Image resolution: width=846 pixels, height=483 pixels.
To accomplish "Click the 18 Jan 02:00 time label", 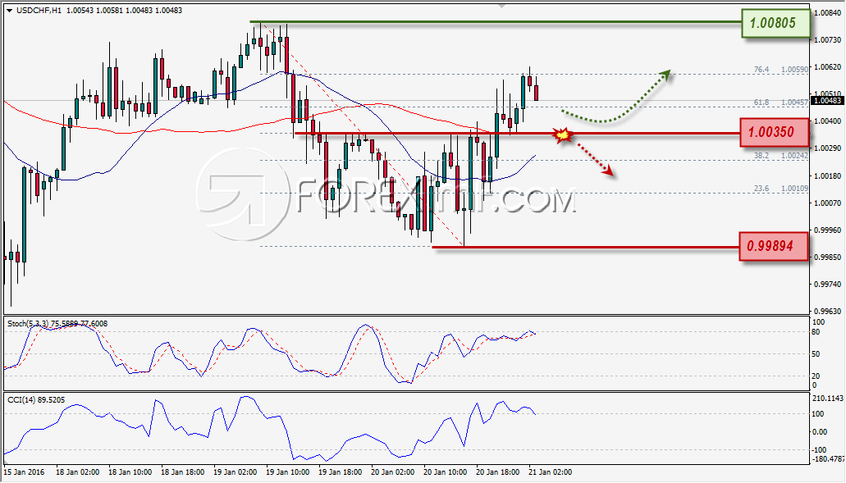I will 77,472.
